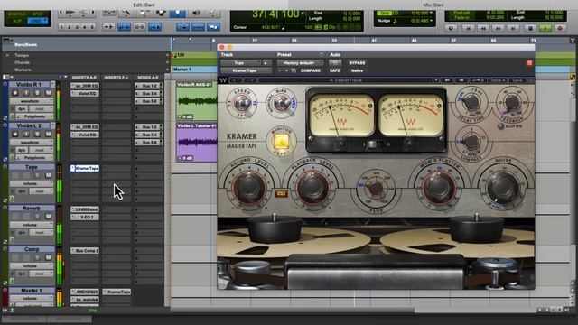Open KramerTape insert on Tape track

(85, 168)
